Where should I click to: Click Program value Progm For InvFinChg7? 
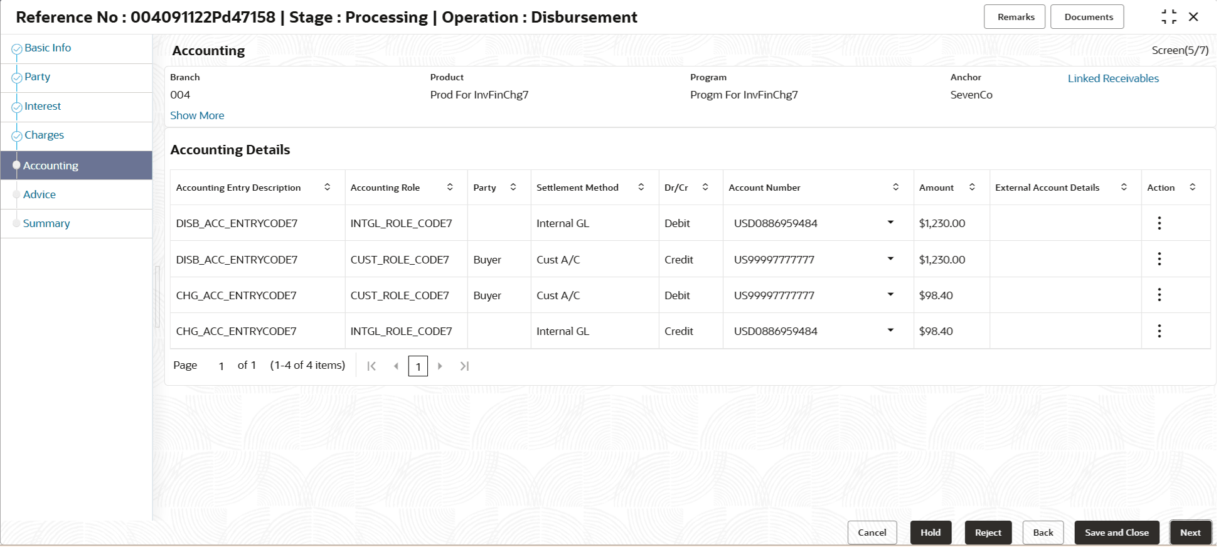coord(744,95)
